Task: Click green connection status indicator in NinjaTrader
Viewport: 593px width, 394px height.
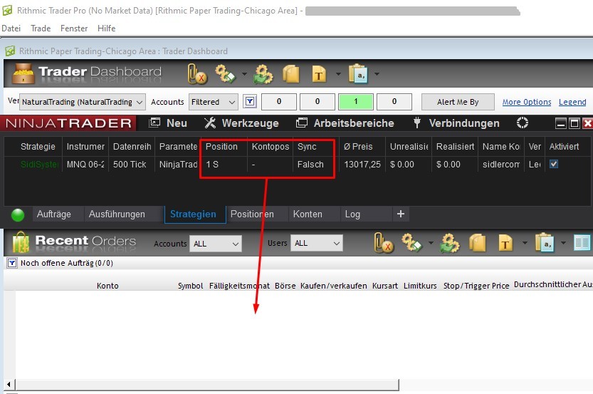Action: (x=18, y=215)
